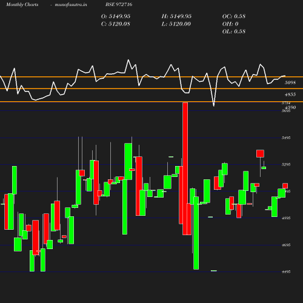This screenshot has width=303, height=303.
Task: Click the price axis label "5295"
Action: click(x=286, y=165)
